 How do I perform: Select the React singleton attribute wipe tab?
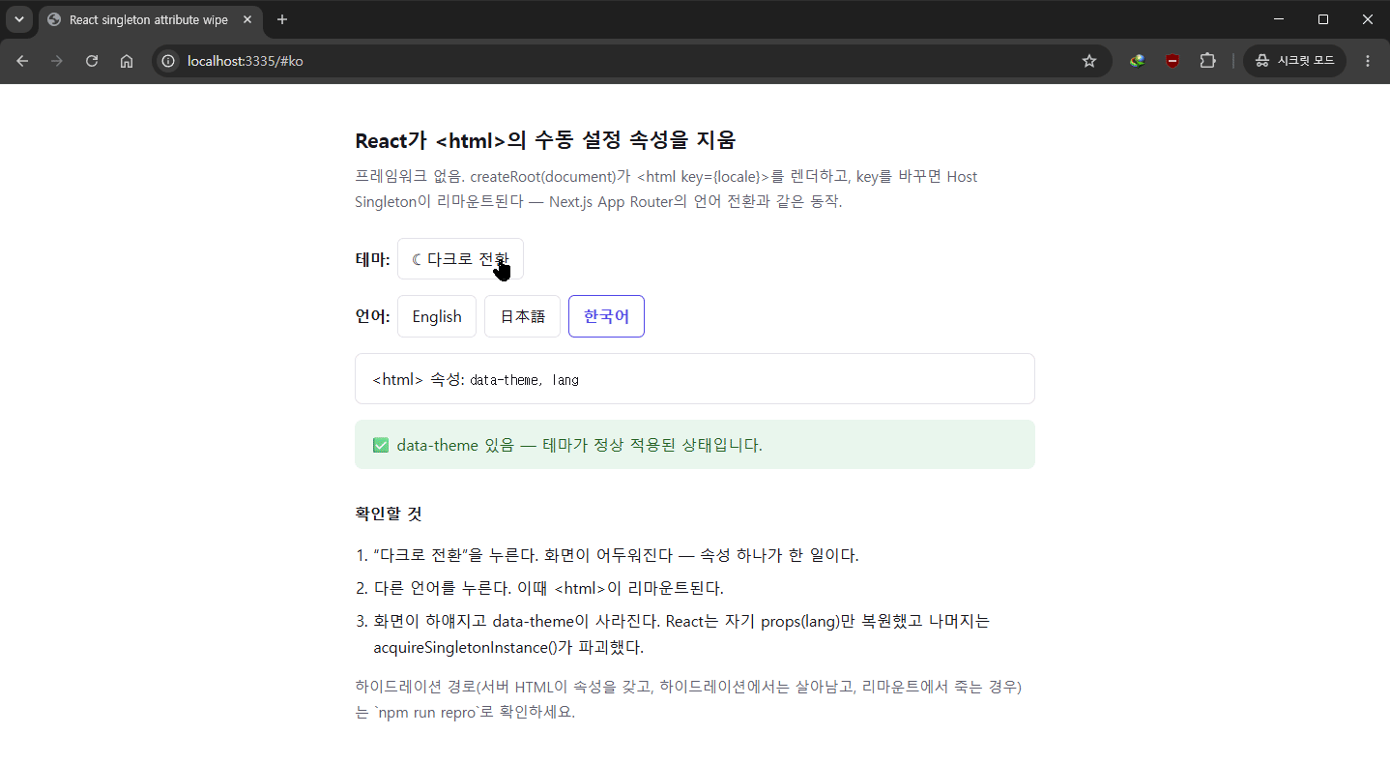[x=150, y=20]
